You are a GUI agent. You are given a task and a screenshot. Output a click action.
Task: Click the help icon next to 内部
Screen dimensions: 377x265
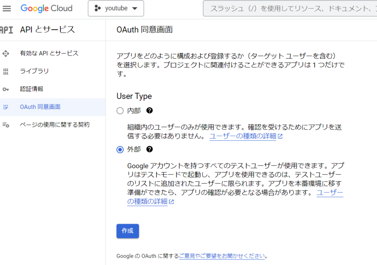tap(149, 110)
